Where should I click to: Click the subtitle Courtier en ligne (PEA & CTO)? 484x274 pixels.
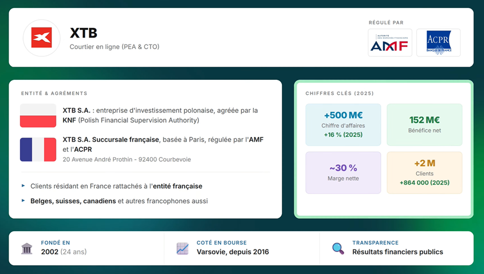point(115,47)
